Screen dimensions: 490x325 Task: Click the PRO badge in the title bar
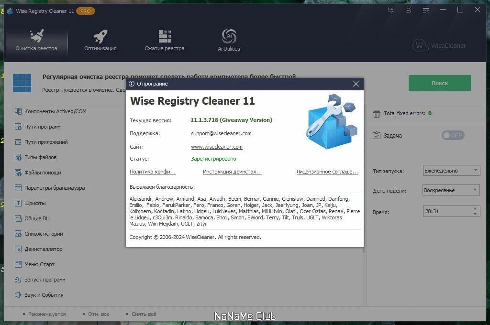[85, 11]
